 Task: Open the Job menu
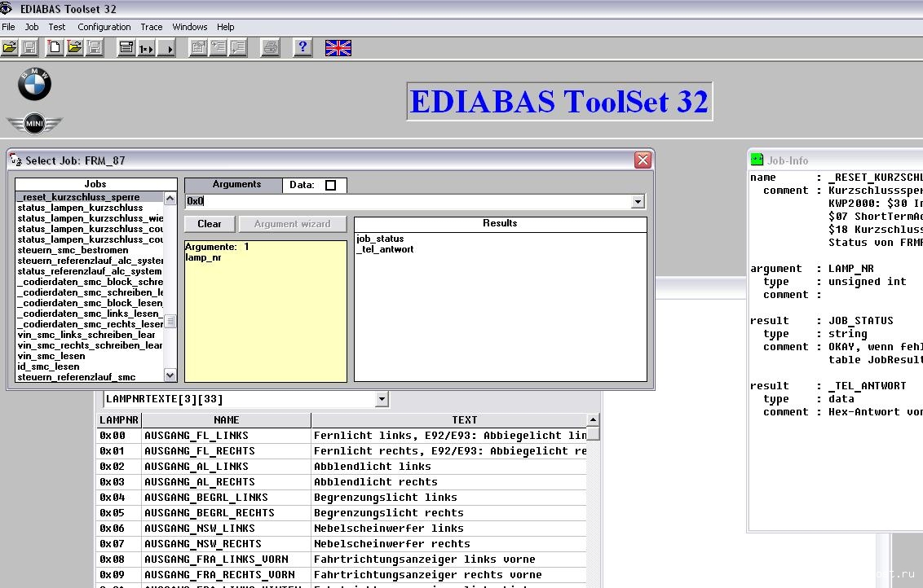click(x=32, y=27)
